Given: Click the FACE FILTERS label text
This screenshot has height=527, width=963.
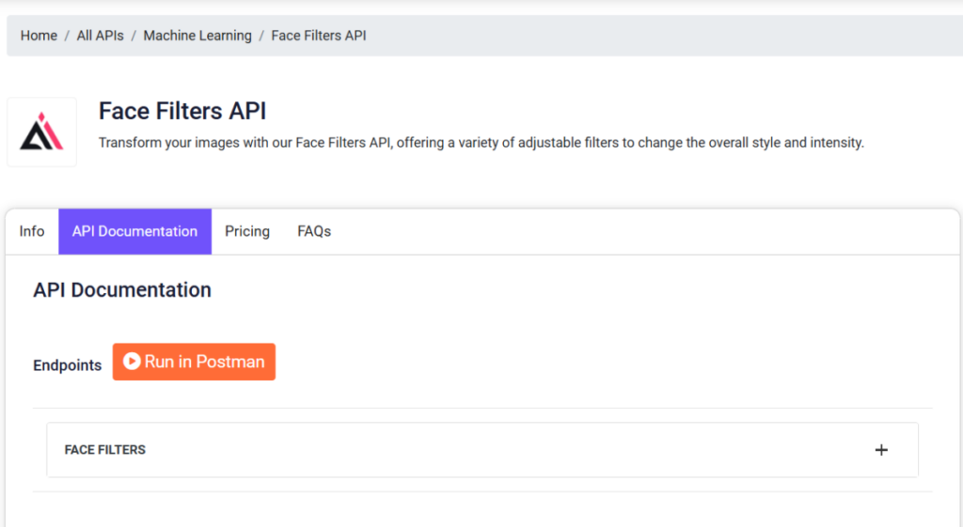Looking at the screenshot, I should pos(105,450).
